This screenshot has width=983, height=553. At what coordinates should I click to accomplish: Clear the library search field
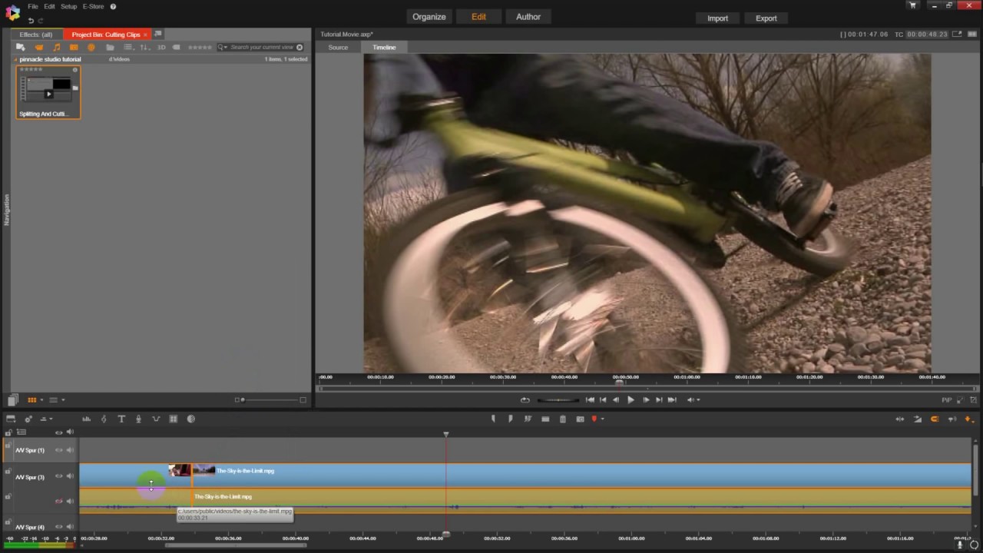[300, 48]
